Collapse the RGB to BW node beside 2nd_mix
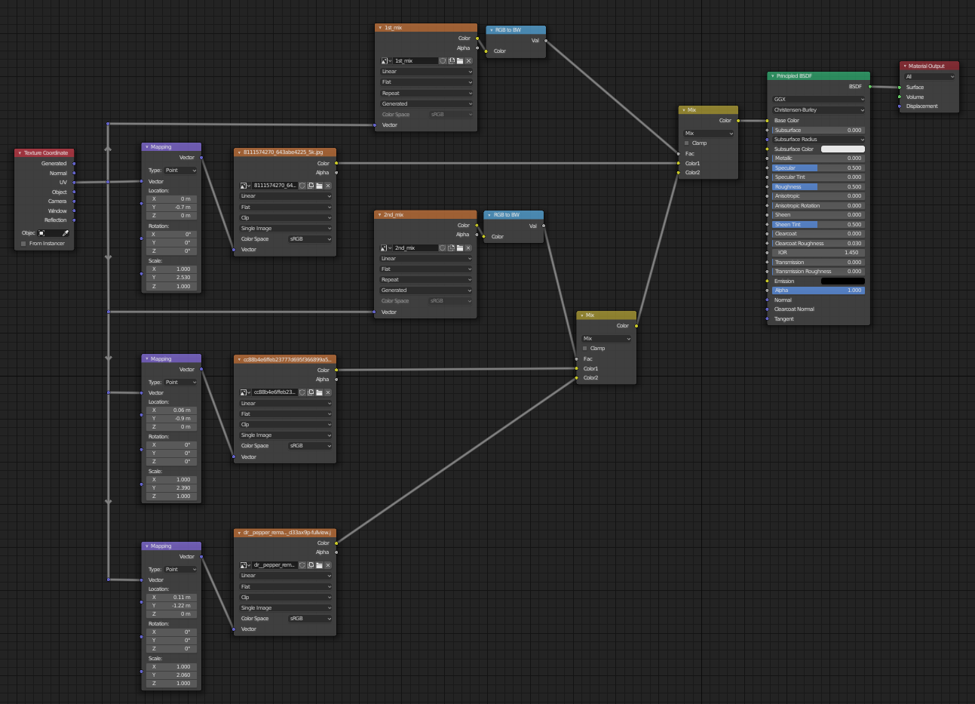 [x=489, y=215]
